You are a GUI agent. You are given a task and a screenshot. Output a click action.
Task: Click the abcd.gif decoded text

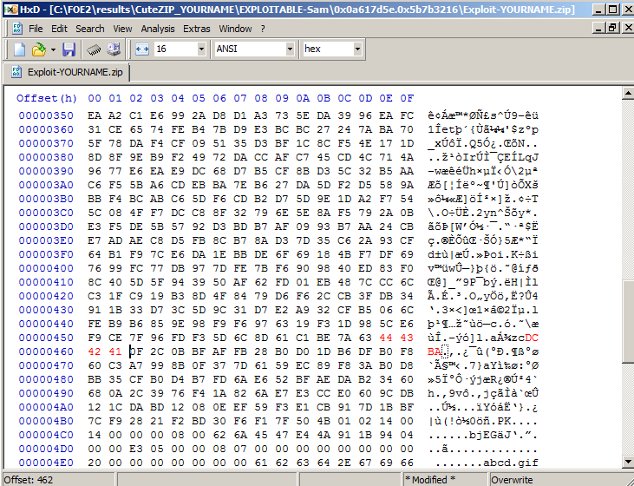click(x=511, y=463)
